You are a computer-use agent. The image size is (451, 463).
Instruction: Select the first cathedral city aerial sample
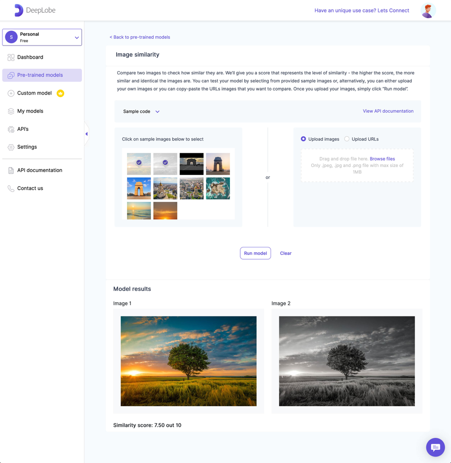click(165, 189)
